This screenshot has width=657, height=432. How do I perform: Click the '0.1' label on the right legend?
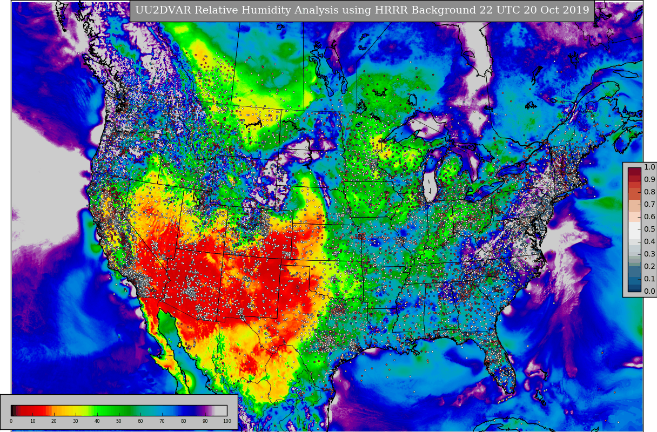click(x=649, y=279)
